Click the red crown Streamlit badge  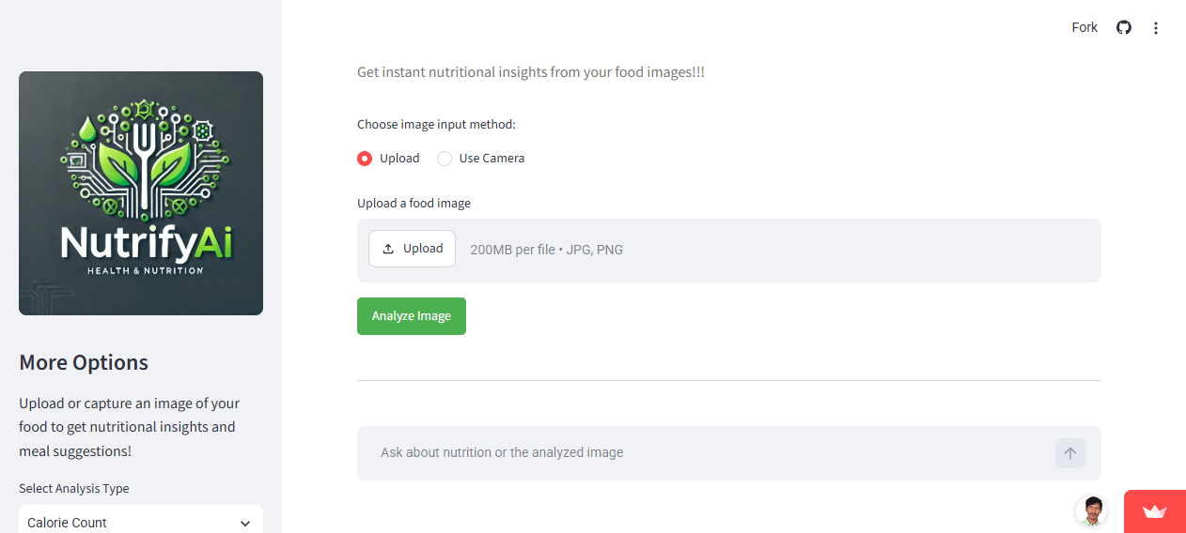tap(1155, 511)
